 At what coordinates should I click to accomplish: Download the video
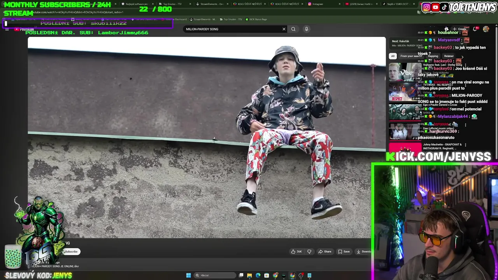(x=364, y=252)
